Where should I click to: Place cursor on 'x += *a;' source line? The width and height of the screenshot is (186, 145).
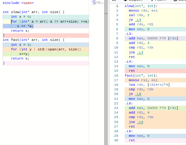25,26
